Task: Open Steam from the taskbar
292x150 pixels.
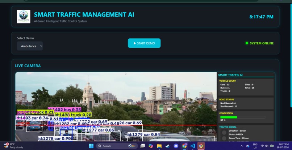Action: click(x=167, y=146)
